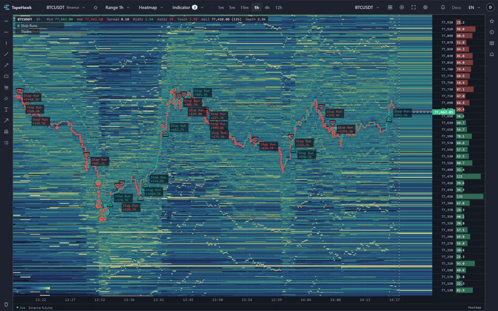Open the Docs link
The height and width of the screenshot is (311, 498).
(456, 7)
